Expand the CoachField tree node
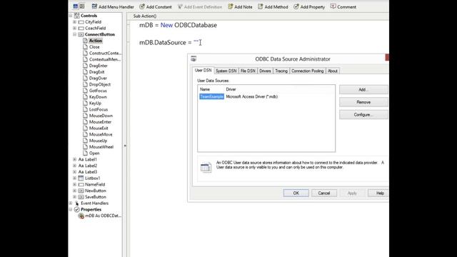 click(x=74, y=29)
